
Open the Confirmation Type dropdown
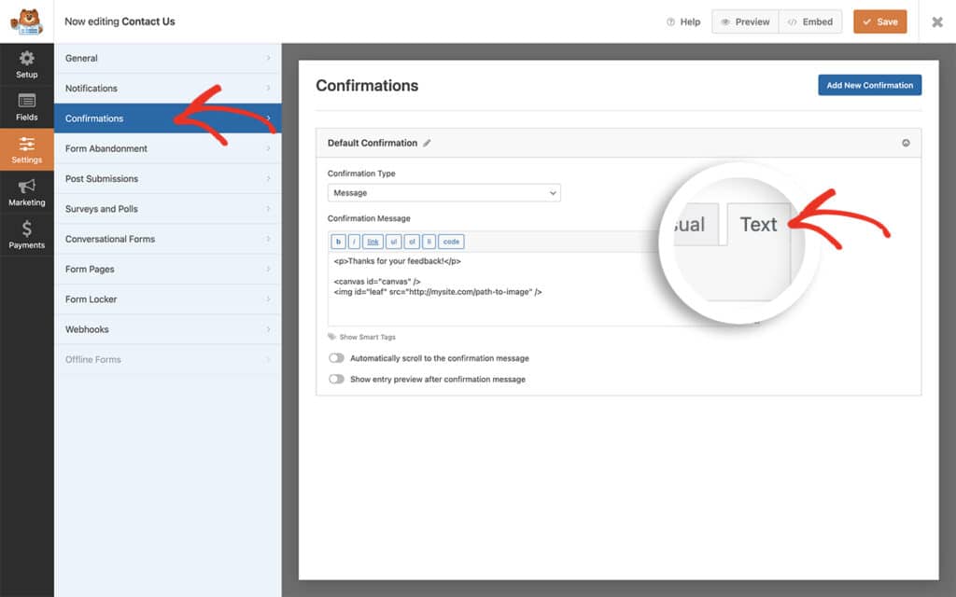point(443,193)
